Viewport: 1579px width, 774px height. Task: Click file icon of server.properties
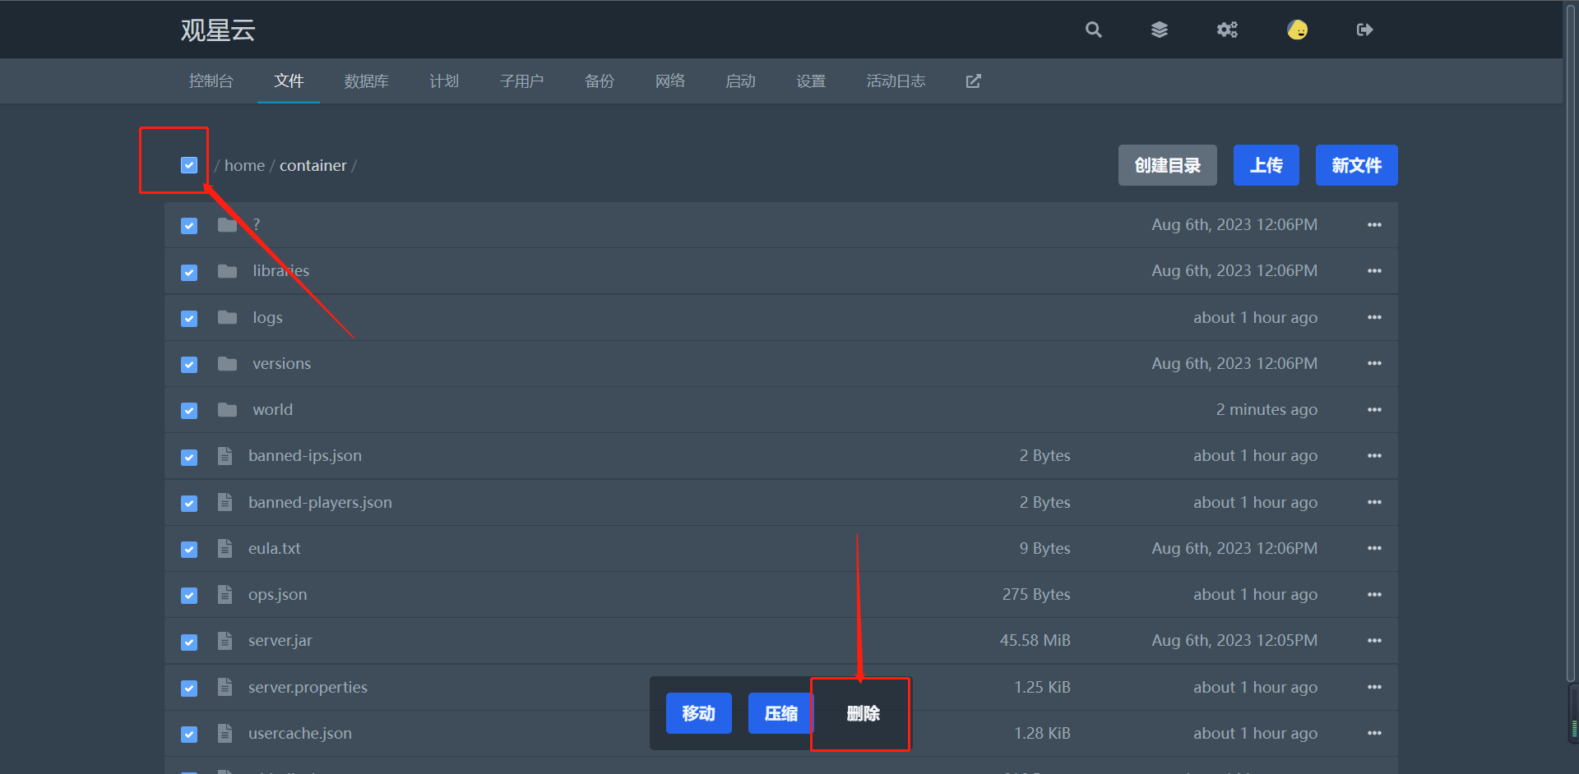[225, 687]
